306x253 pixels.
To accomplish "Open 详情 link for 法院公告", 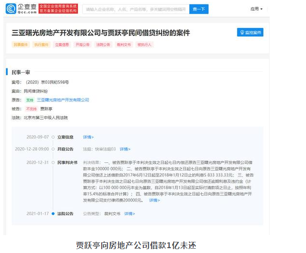I will [x=129, y=214].
